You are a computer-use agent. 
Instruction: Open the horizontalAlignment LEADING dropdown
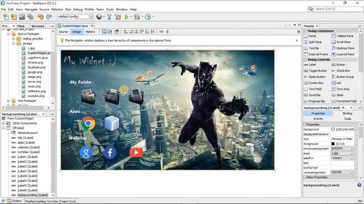click(352, 148)
